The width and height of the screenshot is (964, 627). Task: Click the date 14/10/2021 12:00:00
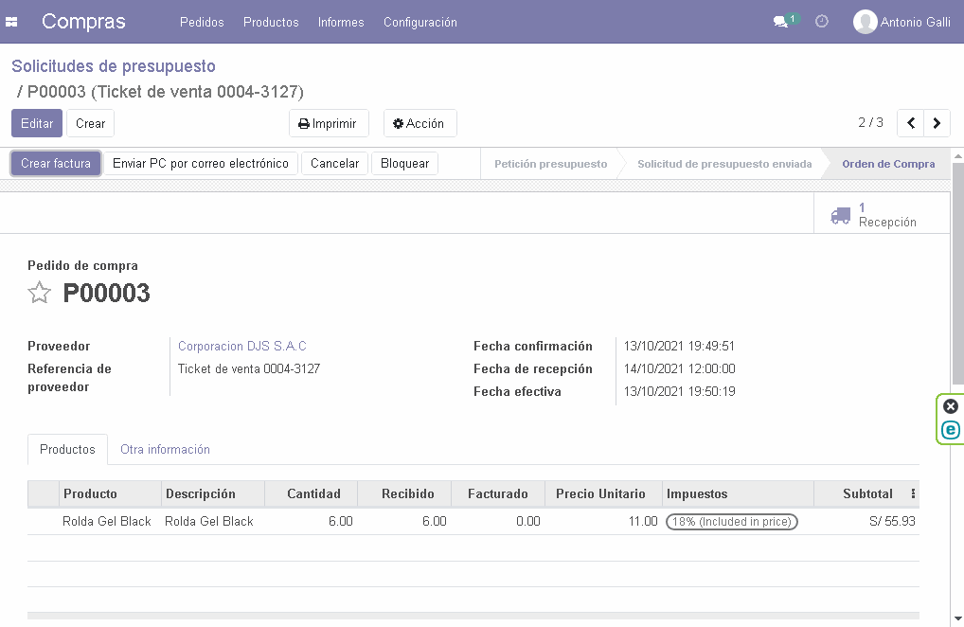click(x=679, y=368)
